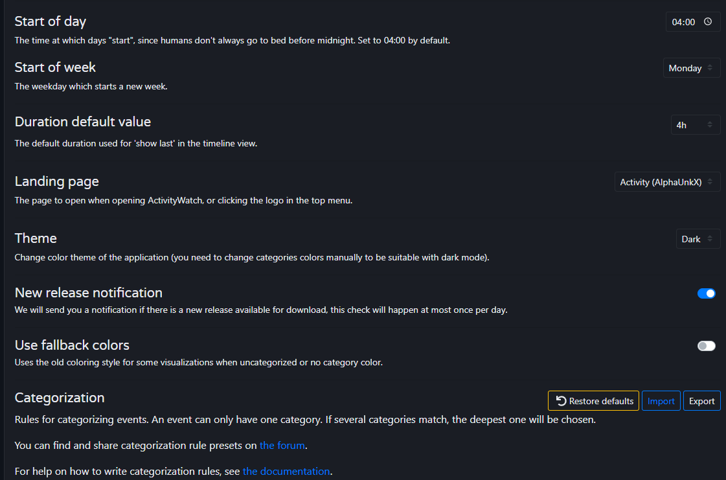This screenshot has width=726, height=480.
Task: Click the Start of day heading
Action: (50, 21)
